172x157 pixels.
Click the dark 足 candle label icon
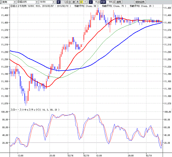58,2
